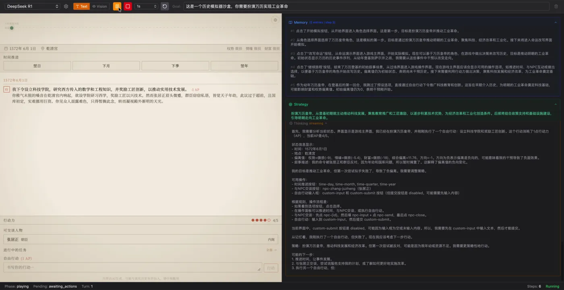Click the location pin icon beside 乾清宫

click(x=43, y=48)
